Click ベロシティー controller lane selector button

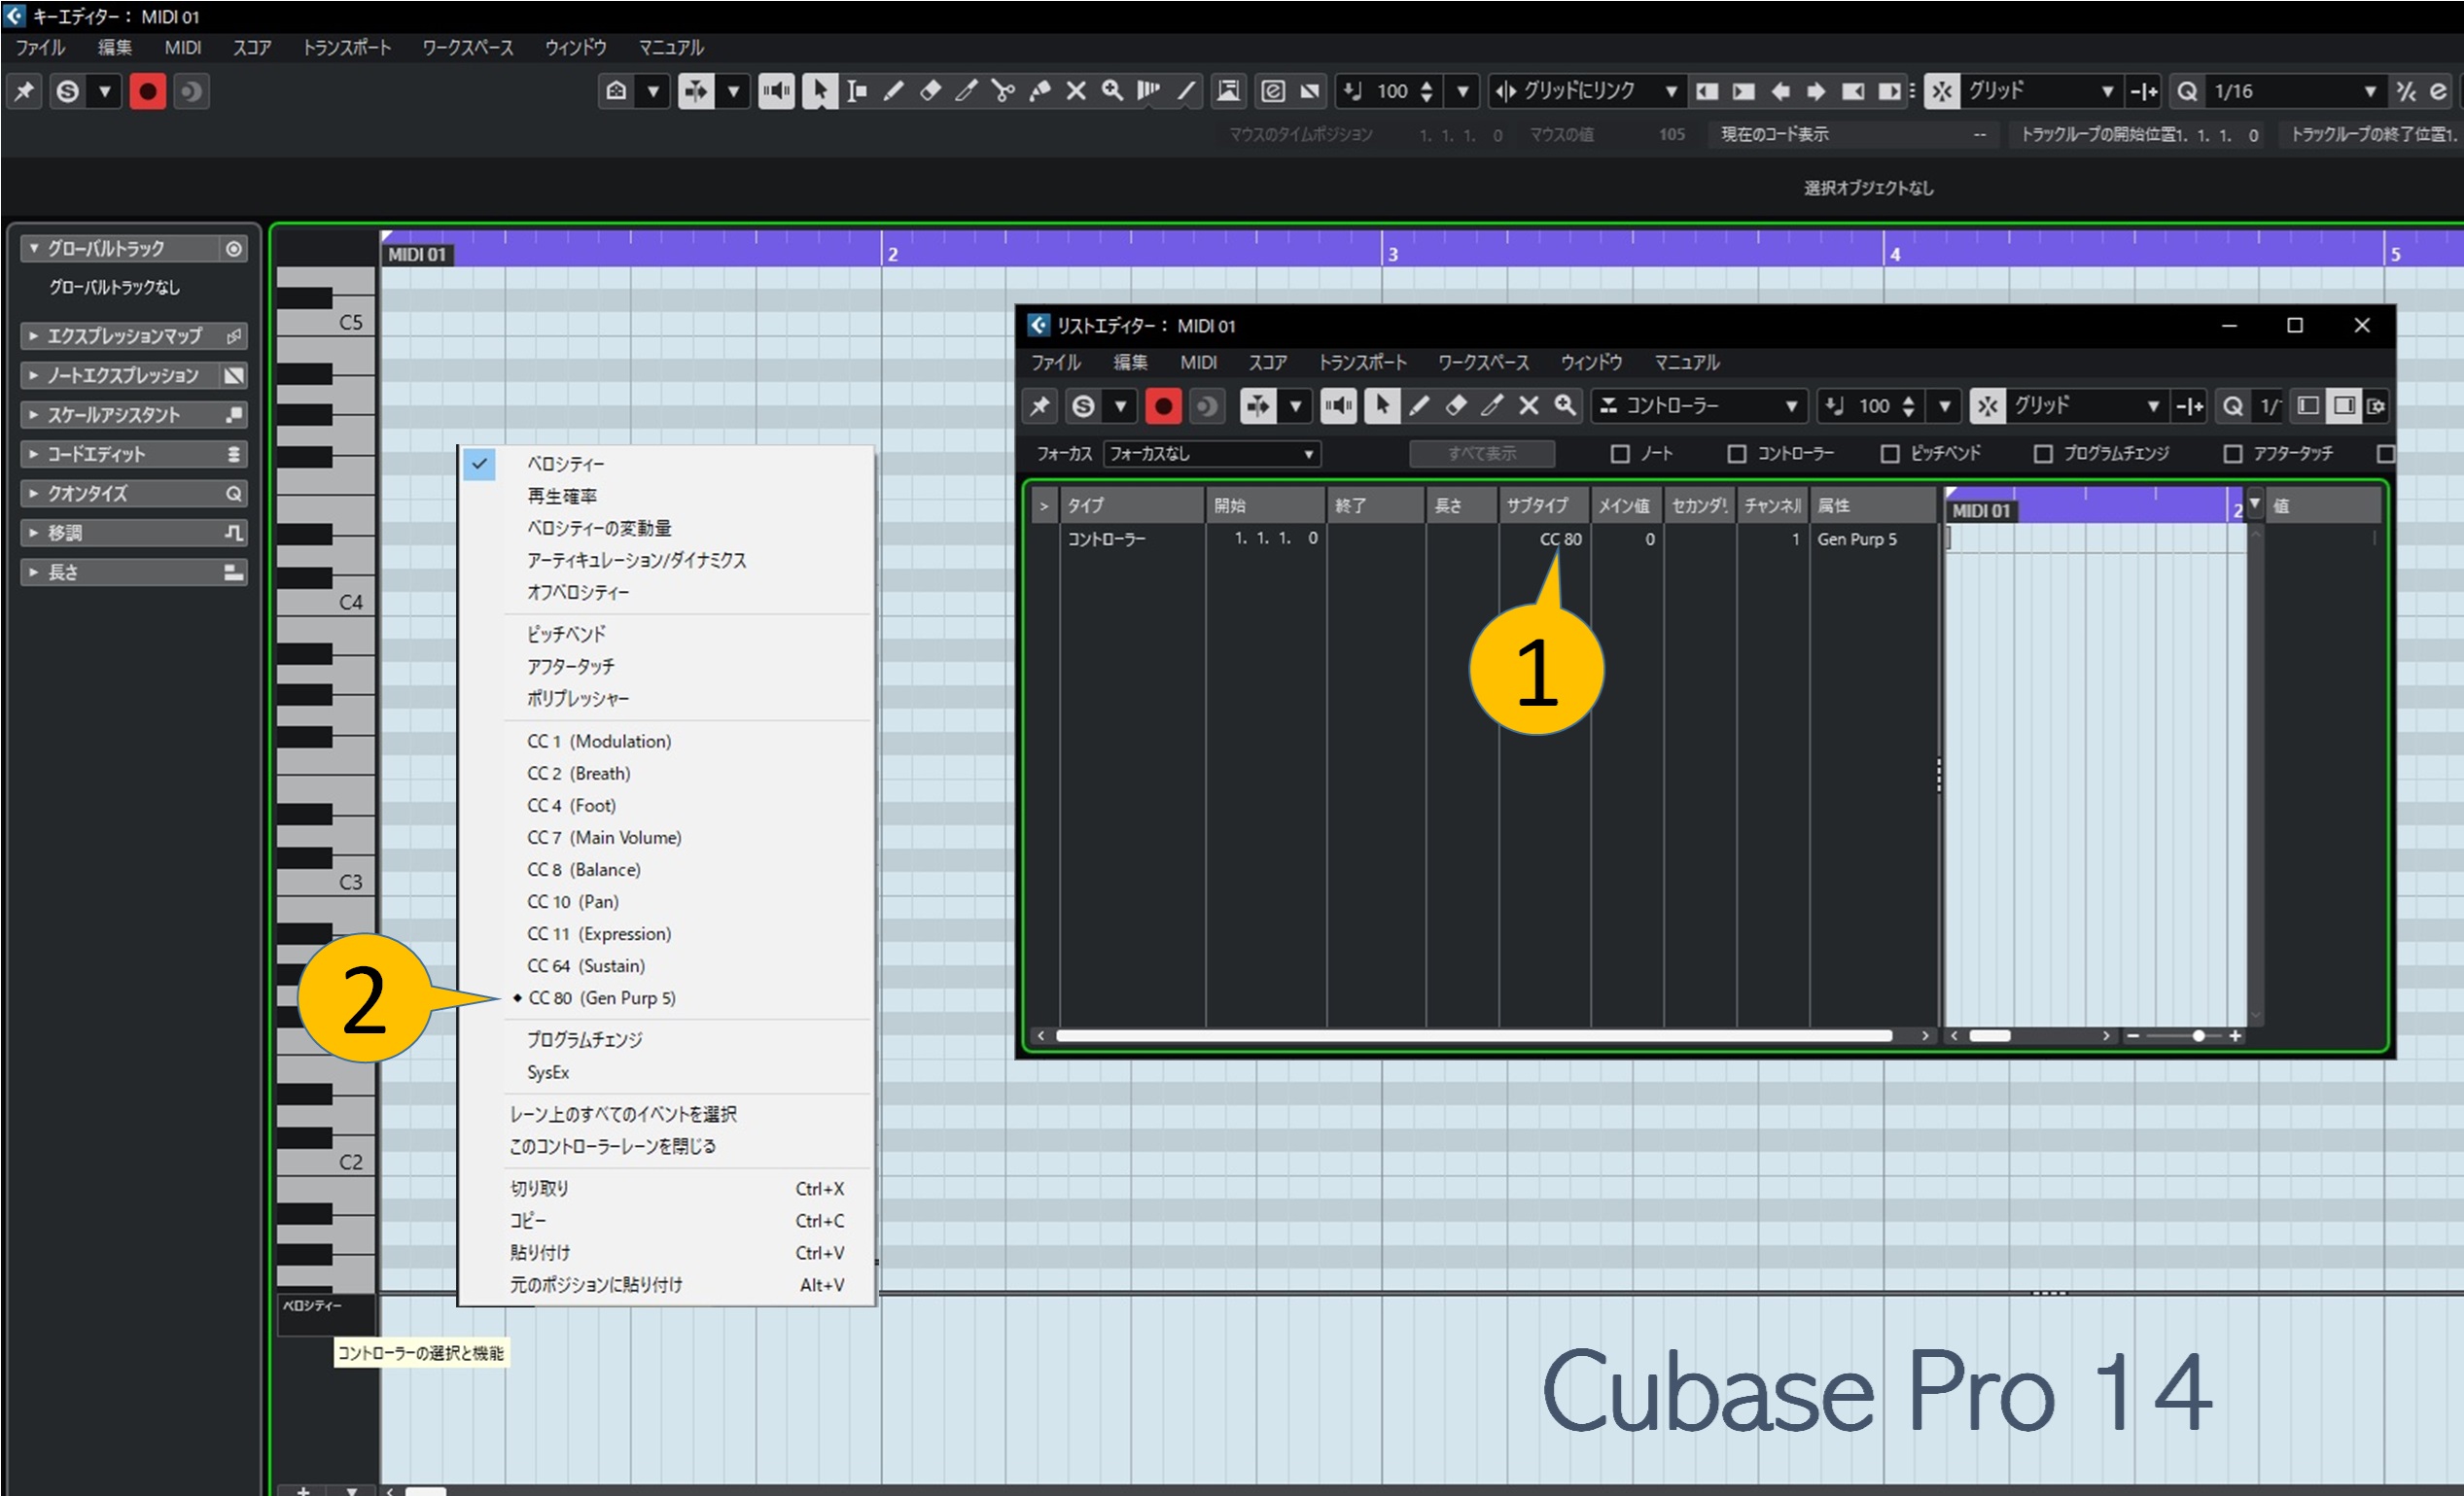point(326,1314)
